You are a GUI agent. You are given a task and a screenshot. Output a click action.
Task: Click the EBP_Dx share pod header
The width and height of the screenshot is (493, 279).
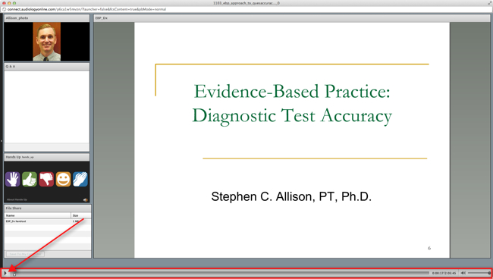pos(292,18)
